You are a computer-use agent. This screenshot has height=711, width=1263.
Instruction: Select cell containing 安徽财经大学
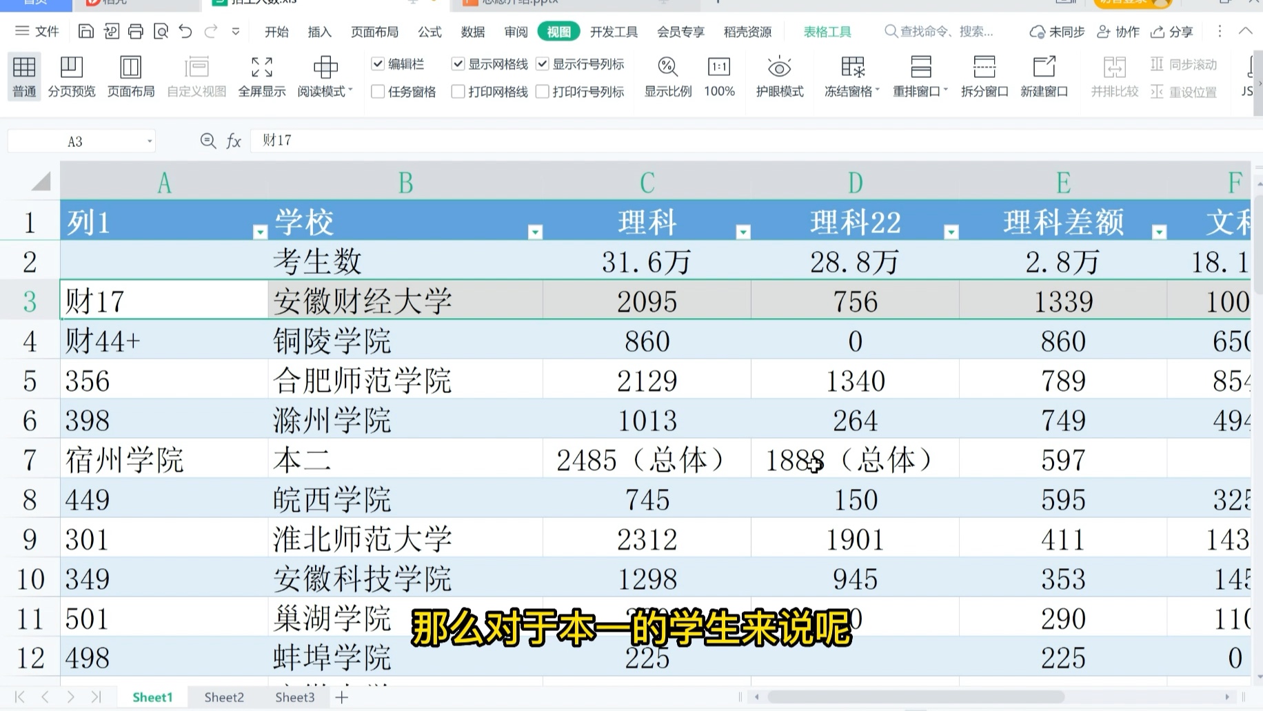tap(405, 301)
